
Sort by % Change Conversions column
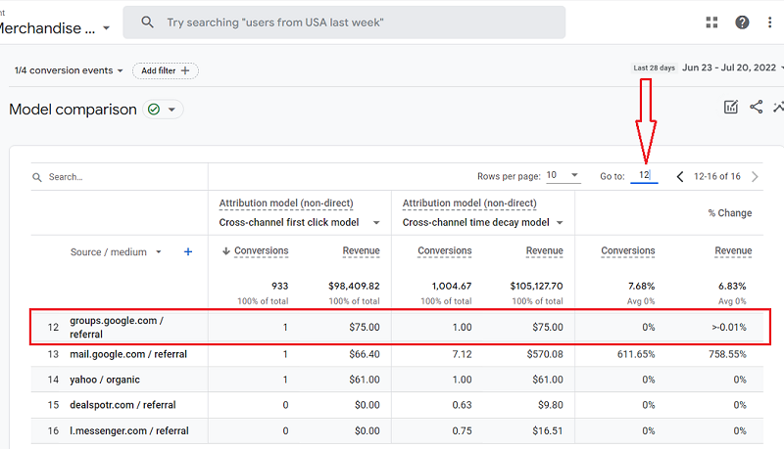(628, 251)
